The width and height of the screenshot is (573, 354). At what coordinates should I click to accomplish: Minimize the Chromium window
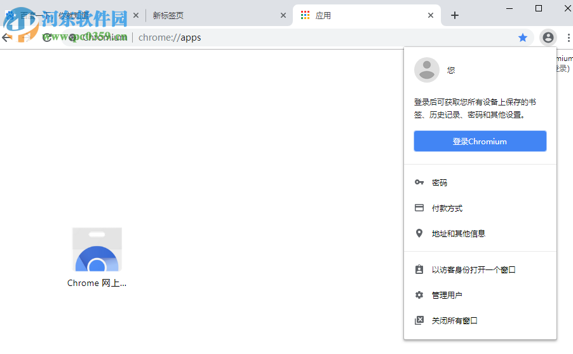click(509, 8)
